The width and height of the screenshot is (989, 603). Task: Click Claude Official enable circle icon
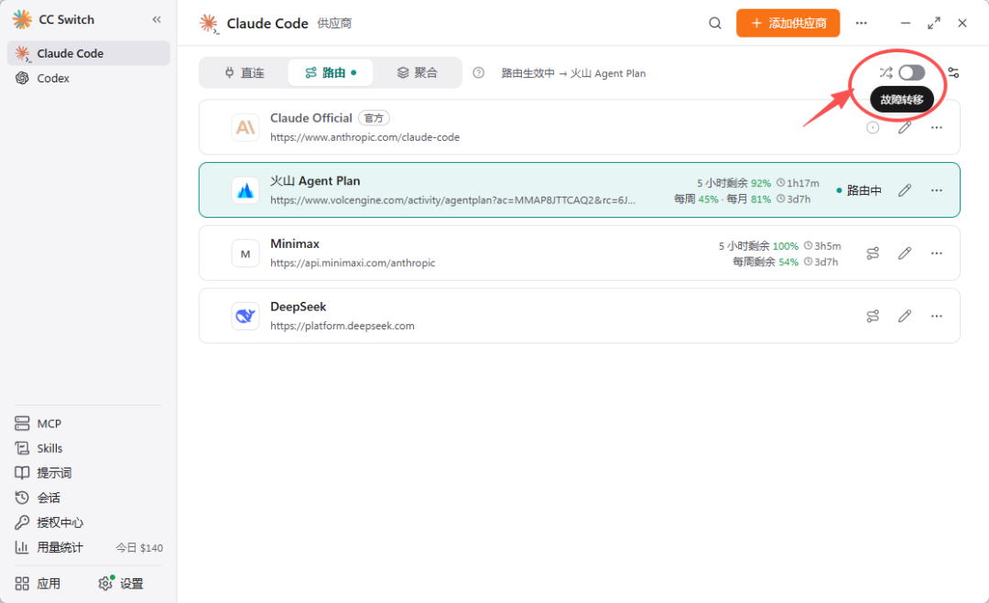[x=873, y=128]
